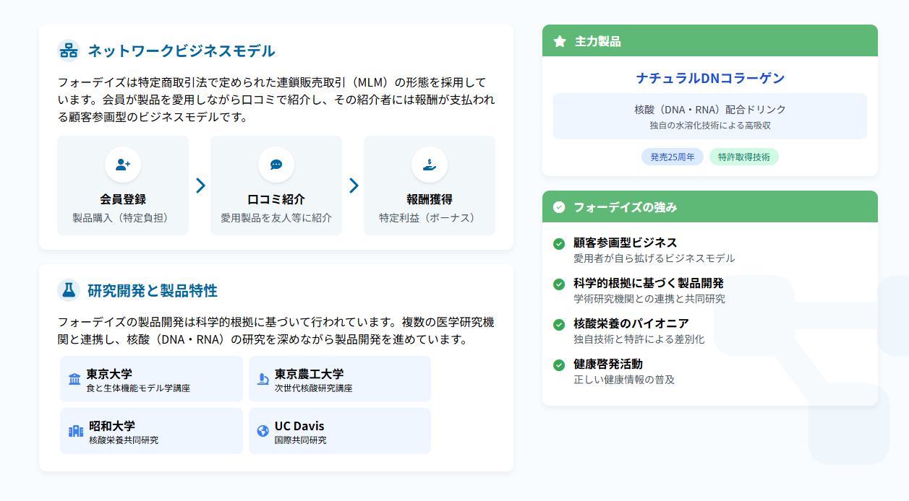The height and width of the screenshot is (501, 909).
Task: Click the user-plus icon above 会員登録
Action: (123, 165)
